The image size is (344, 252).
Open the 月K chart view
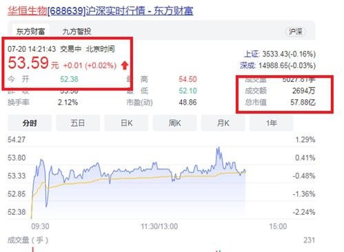pyautogui.click(x=223, y=123)
